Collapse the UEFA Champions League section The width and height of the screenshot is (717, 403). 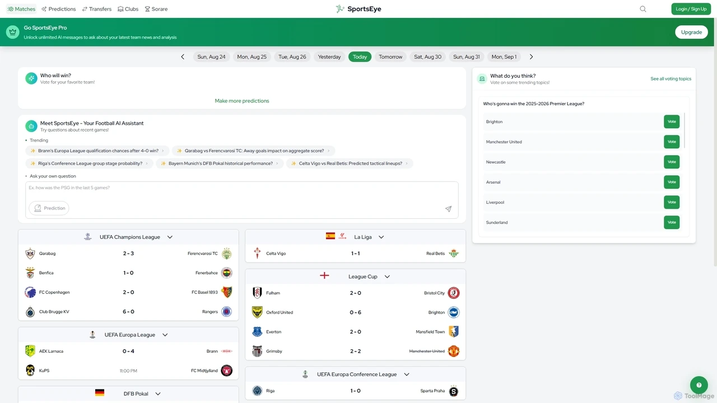tap(170, 237)
